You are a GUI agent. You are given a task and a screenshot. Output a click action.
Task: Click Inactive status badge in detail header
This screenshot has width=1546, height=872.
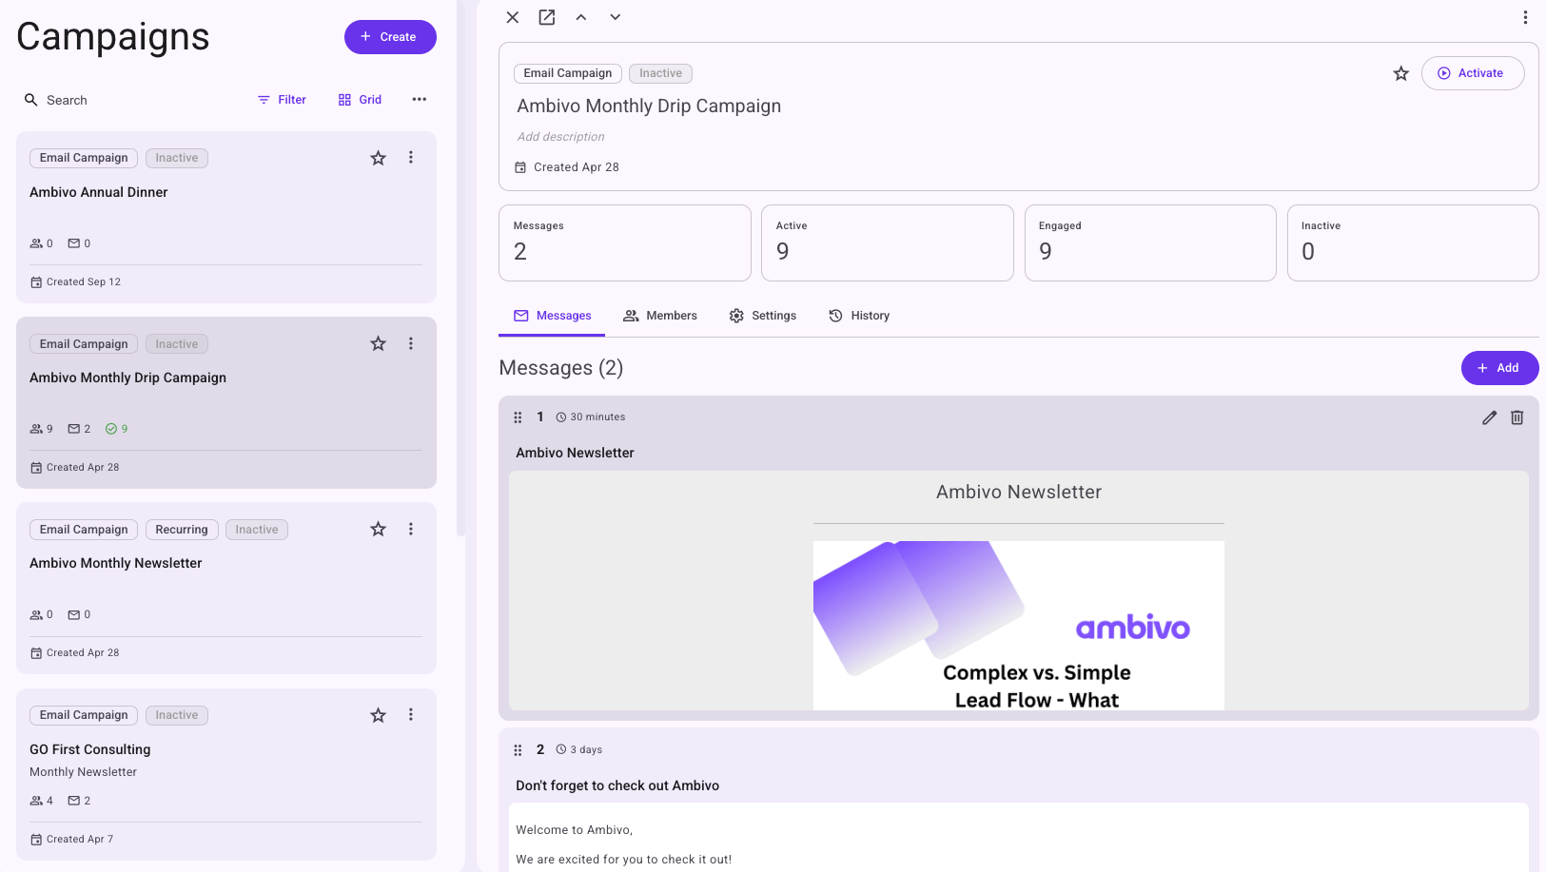(x=661, y=73)
